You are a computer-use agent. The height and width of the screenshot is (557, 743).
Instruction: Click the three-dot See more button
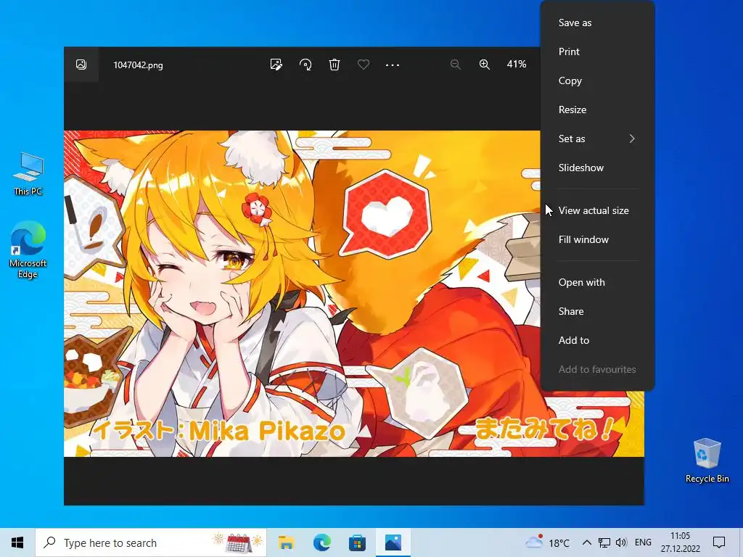[393, 65]
